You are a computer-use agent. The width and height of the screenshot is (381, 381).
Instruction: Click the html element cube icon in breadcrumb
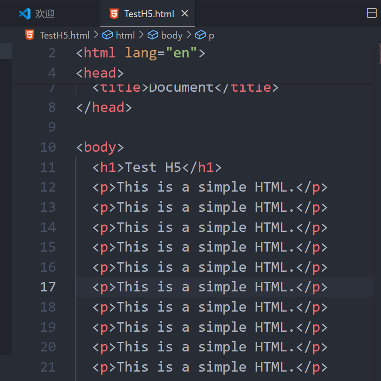point(107,35)
